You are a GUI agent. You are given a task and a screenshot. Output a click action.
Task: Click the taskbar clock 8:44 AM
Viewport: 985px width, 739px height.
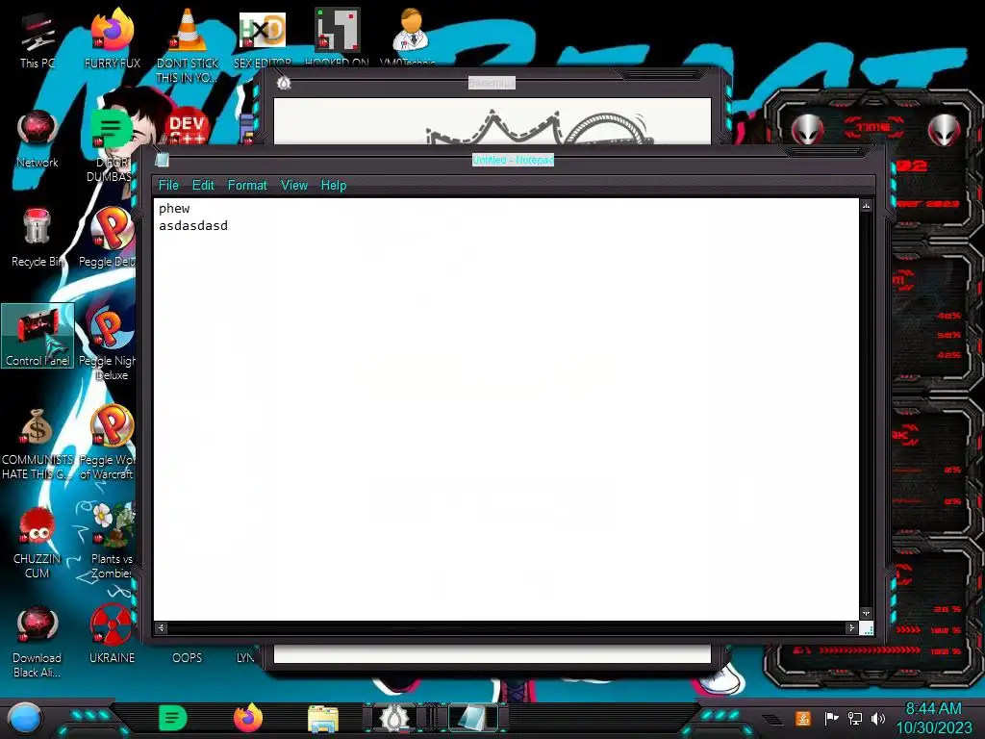933,709
